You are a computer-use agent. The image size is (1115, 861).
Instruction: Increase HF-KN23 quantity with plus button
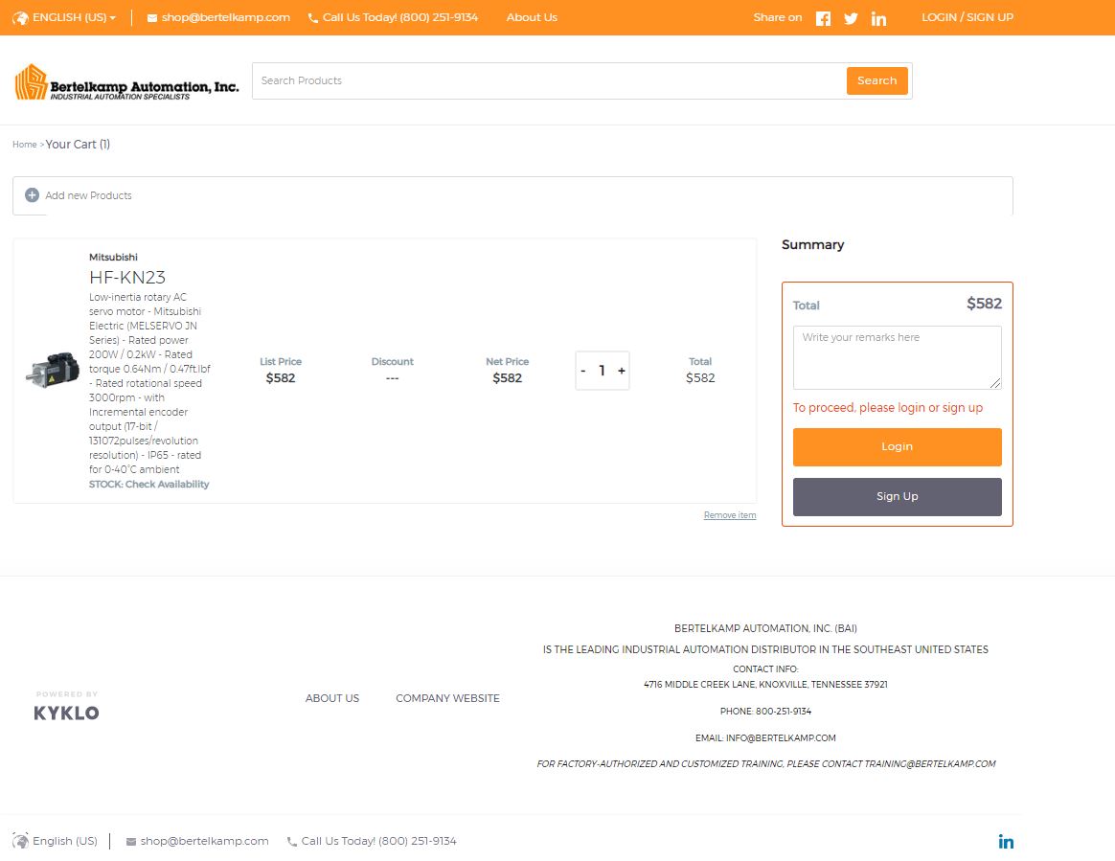click(622, 371)
